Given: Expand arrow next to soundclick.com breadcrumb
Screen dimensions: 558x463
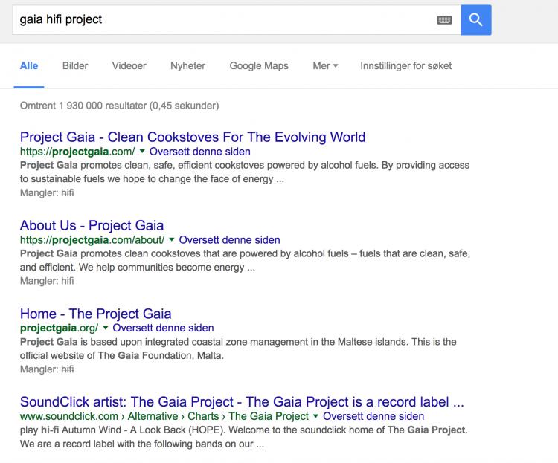Looking at the screenshot, I should pos(315,416).
